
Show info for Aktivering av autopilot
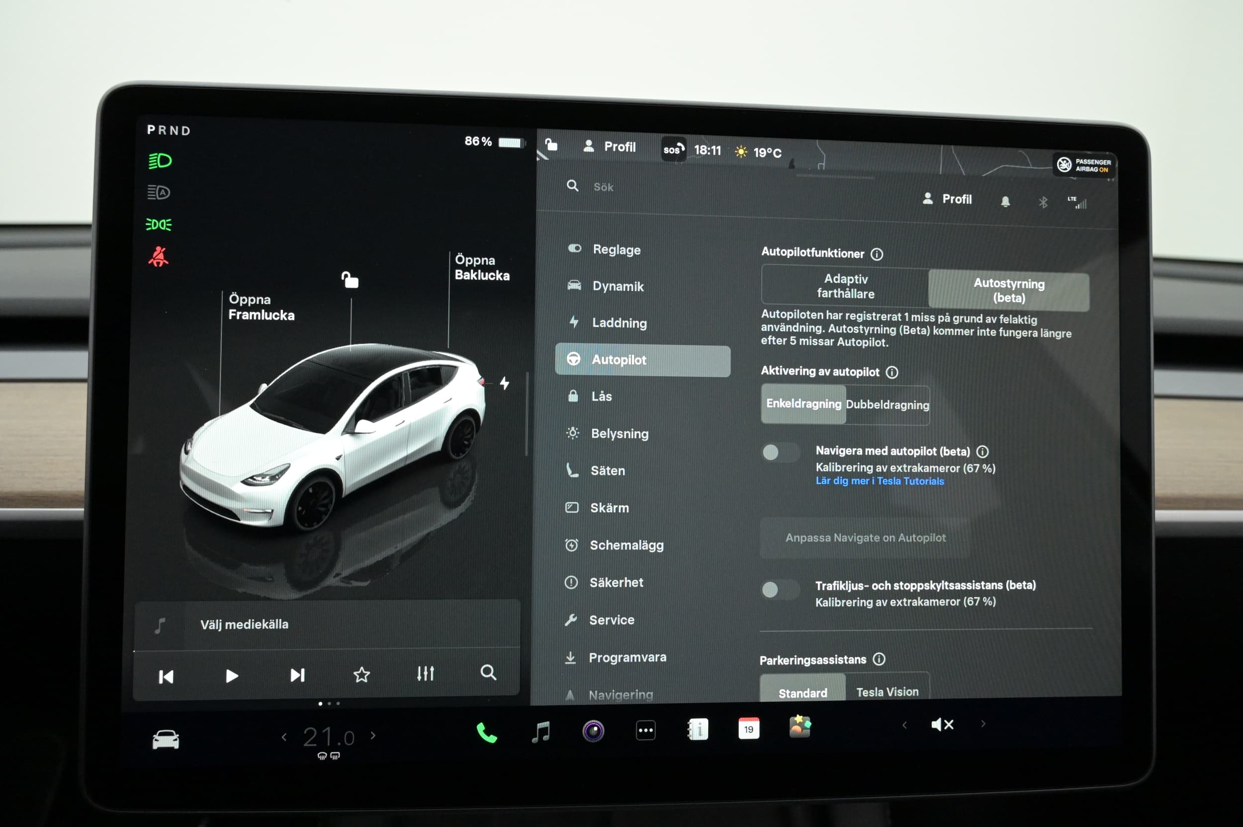tap(892, 372)
